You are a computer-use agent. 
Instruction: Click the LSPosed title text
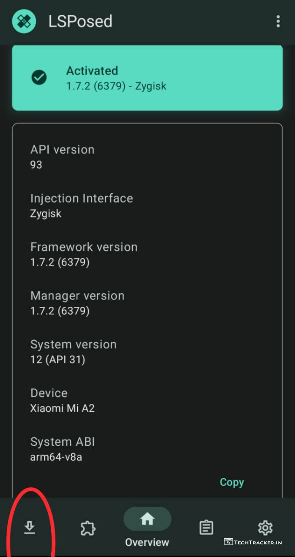pos(80,21)
